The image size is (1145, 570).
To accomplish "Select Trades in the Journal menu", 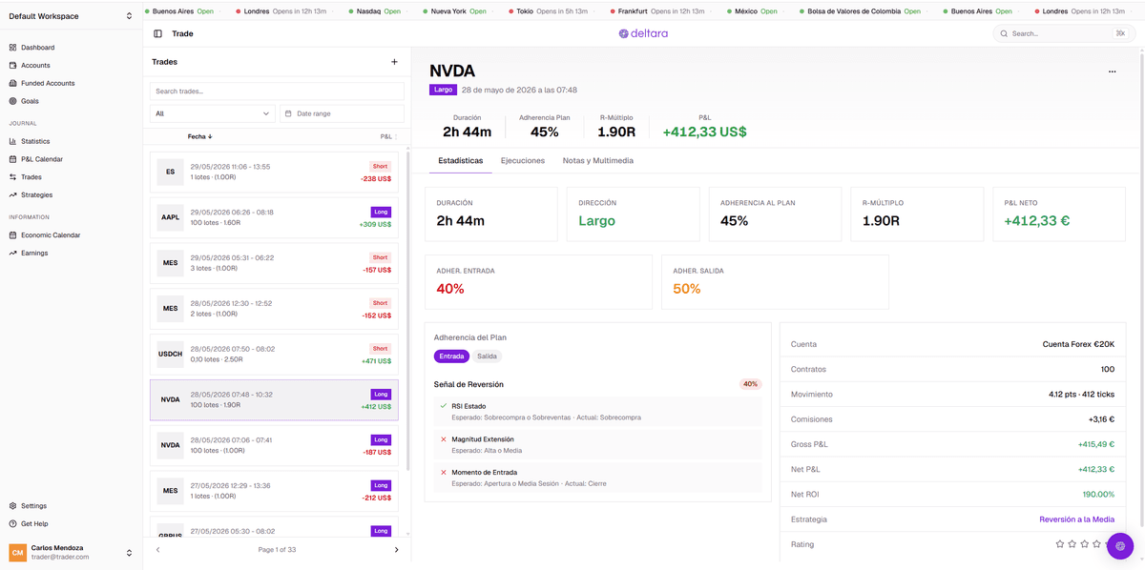I will pos(31,177).
